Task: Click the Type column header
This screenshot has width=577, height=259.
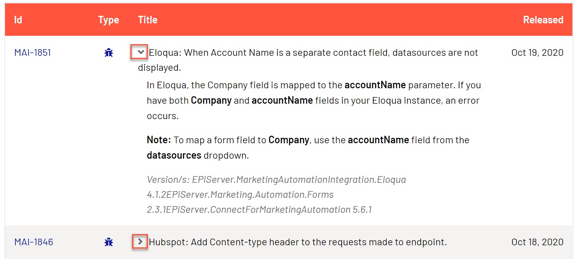Action: coord(109,20)
